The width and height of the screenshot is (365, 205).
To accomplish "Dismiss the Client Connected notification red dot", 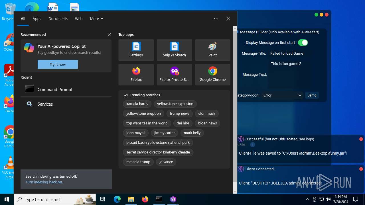I will tap(361, 169).
